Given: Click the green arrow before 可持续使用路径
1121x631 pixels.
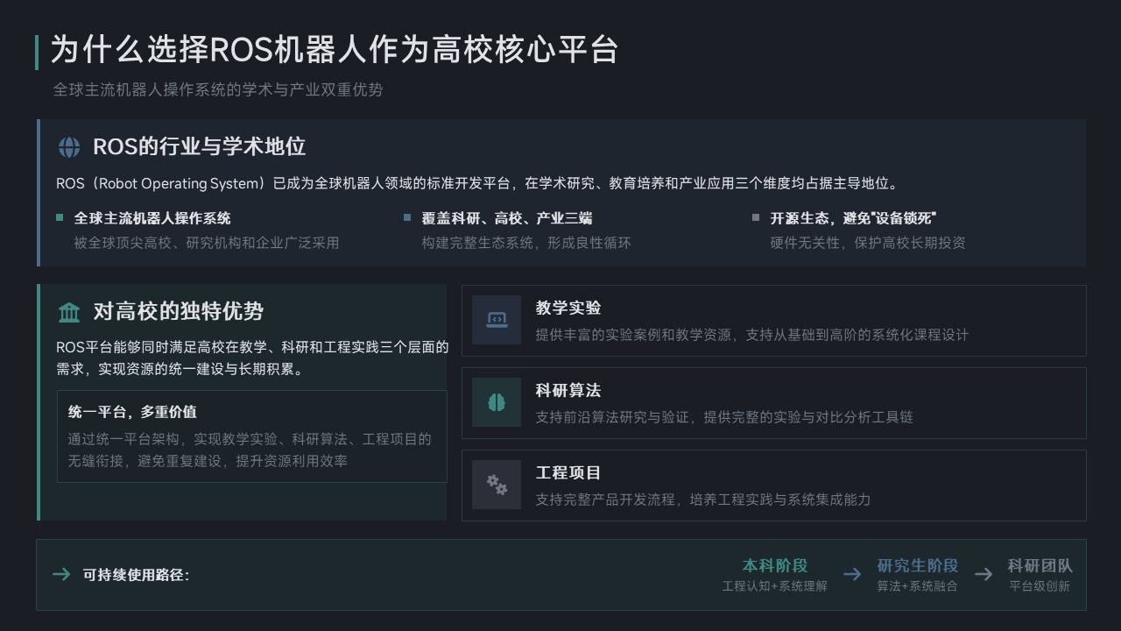Looking at the screenshot, I should (61, 575).
